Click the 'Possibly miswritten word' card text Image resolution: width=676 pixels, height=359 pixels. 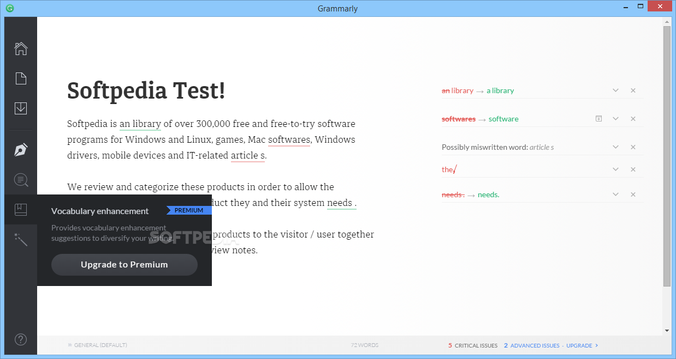tap(498, 147)
